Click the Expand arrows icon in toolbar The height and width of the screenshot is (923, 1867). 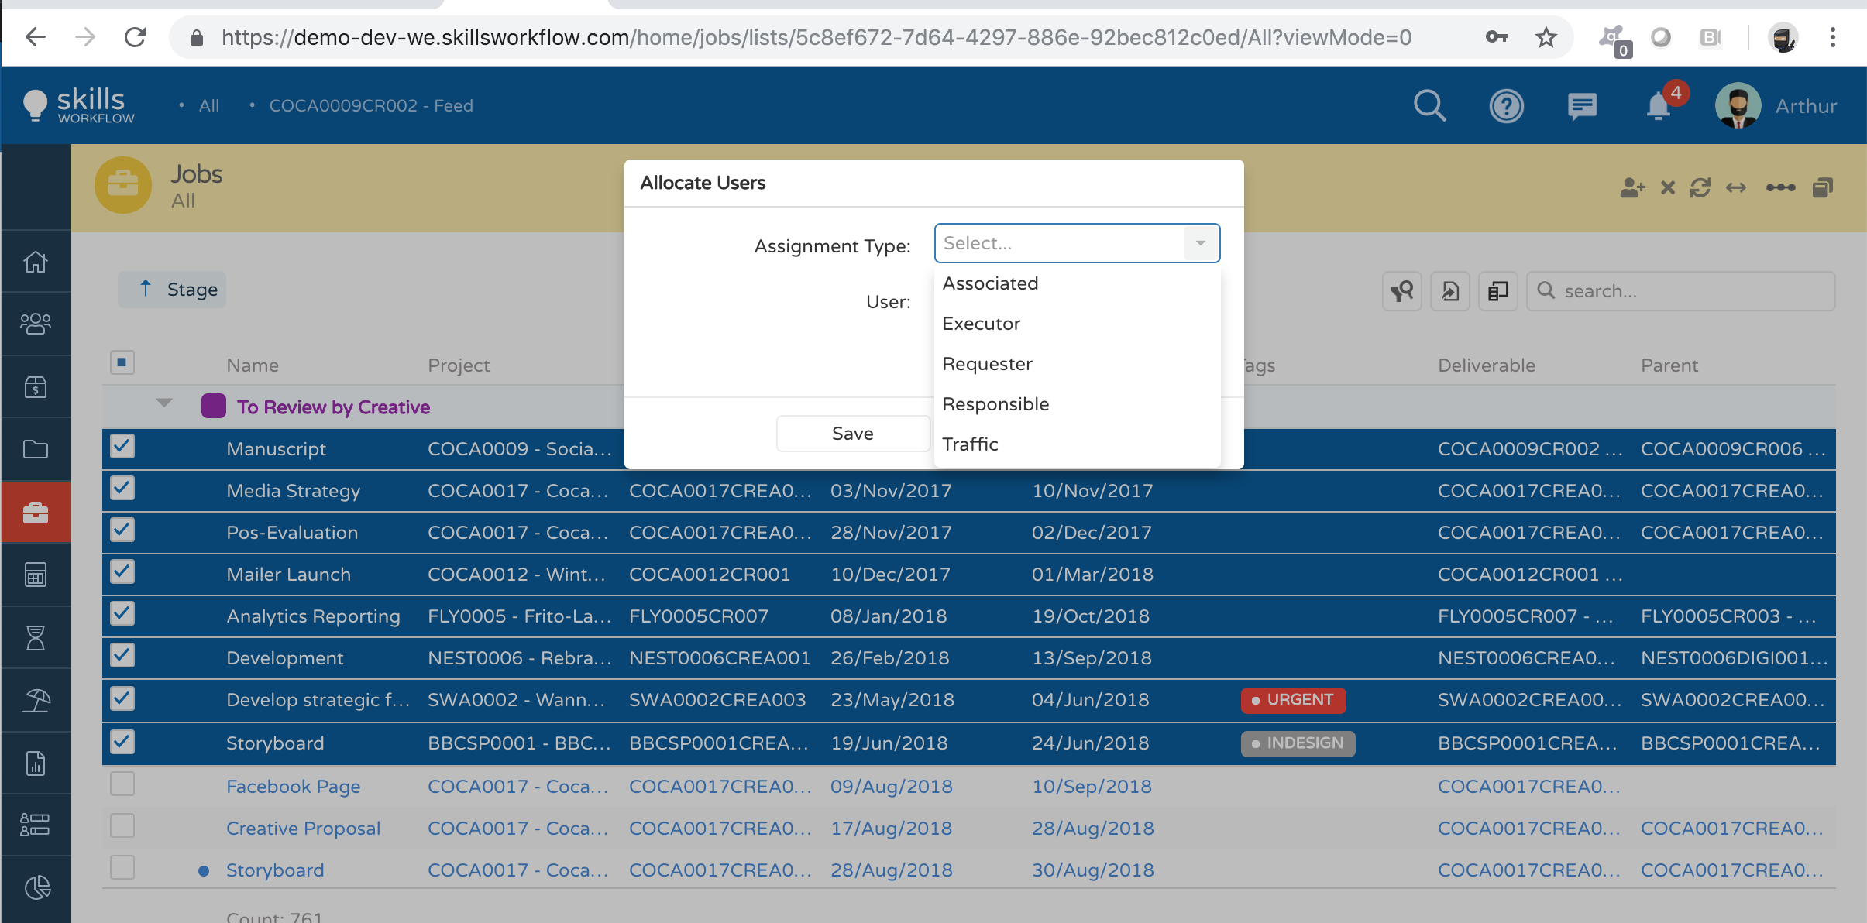click(1741, 188)
